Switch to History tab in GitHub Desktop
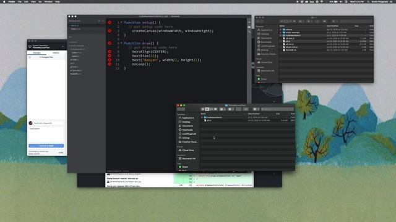The height and width of the screenshot is (222, 396). pos(56,53)
